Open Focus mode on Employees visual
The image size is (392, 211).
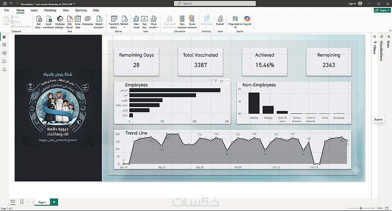[221, 81]
